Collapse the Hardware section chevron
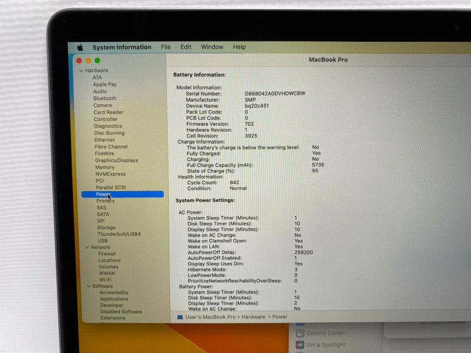The width and height of the screenshot is (471, 353). coord(81,71)
